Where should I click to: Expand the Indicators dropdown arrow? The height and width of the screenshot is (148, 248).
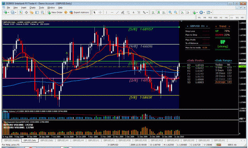197,12
